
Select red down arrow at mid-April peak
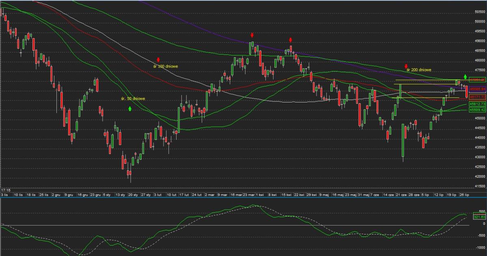point(291,40)
